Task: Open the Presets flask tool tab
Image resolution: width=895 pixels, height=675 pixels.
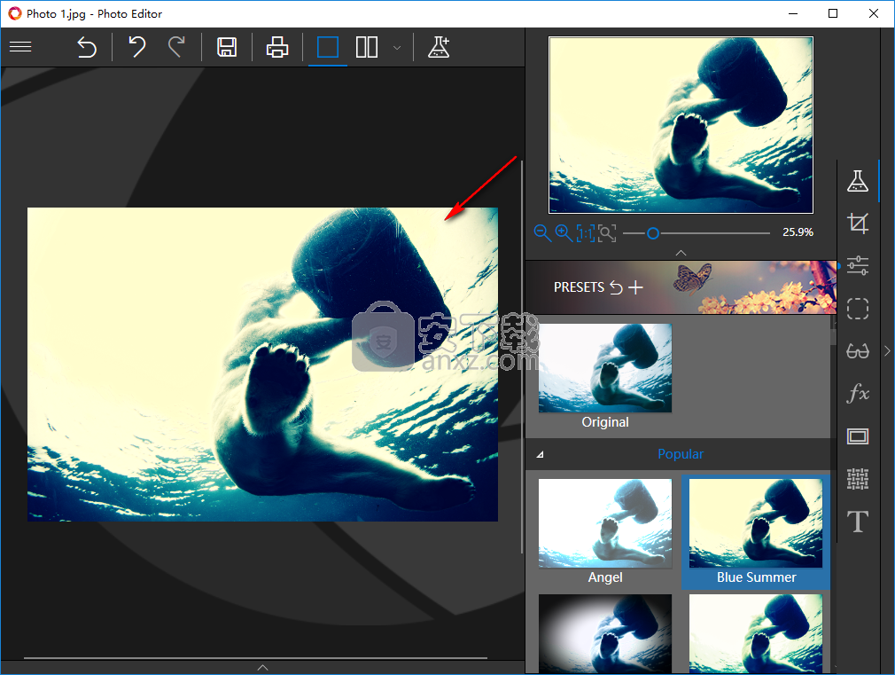Action: pos(857,181)
